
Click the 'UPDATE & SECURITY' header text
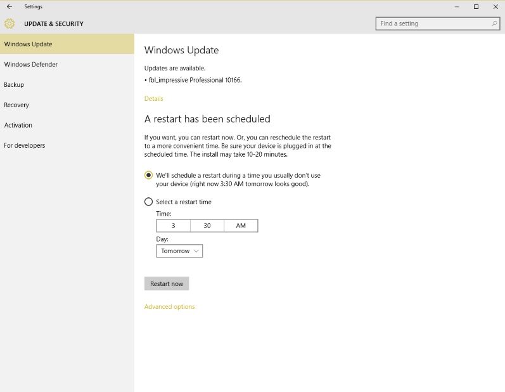[54, 24]
